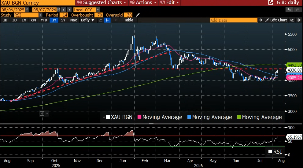Expand chart type dropdown arrow
Screen dimensions: 303x168
(116, 20)
